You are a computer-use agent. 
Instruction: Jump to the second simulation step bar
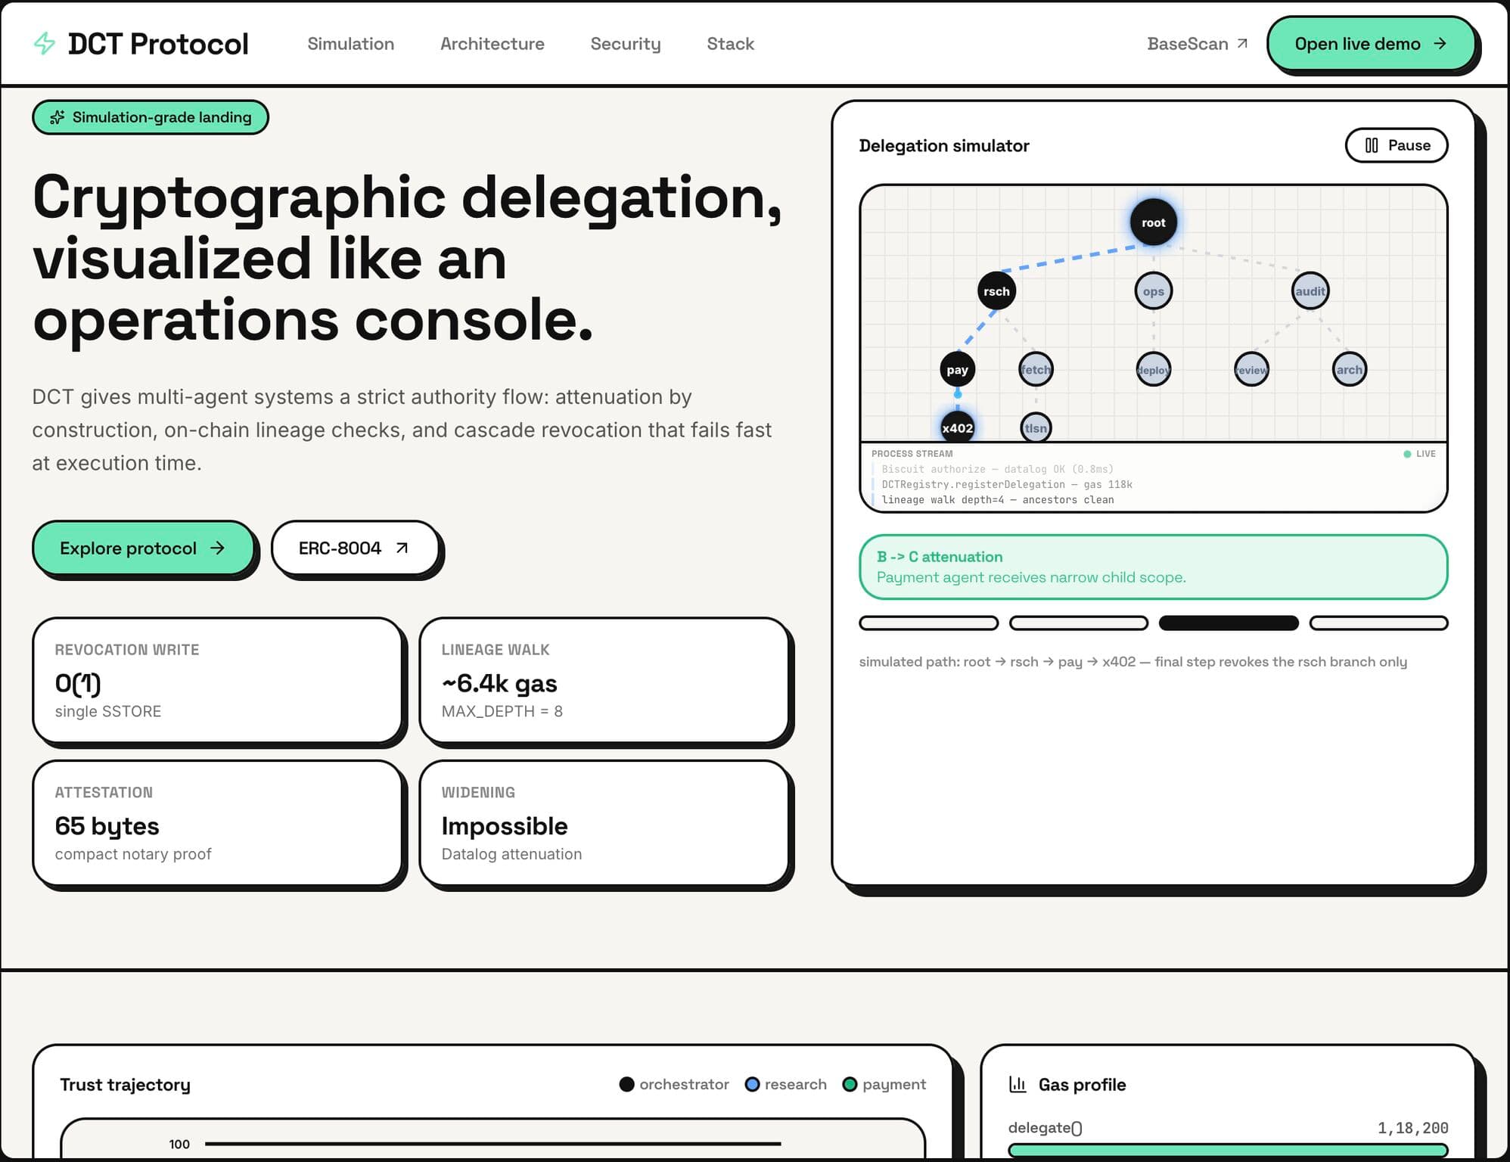(1079, 623)
